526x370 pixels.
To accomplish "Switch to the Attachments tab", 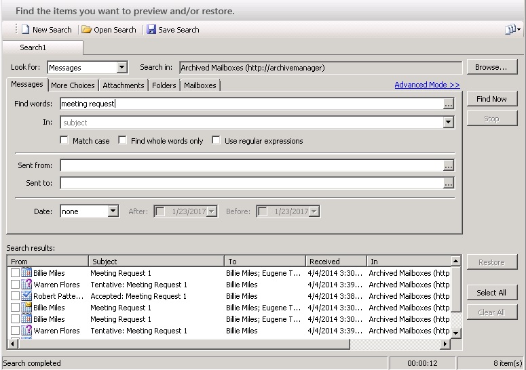I will tap(124, 85).
